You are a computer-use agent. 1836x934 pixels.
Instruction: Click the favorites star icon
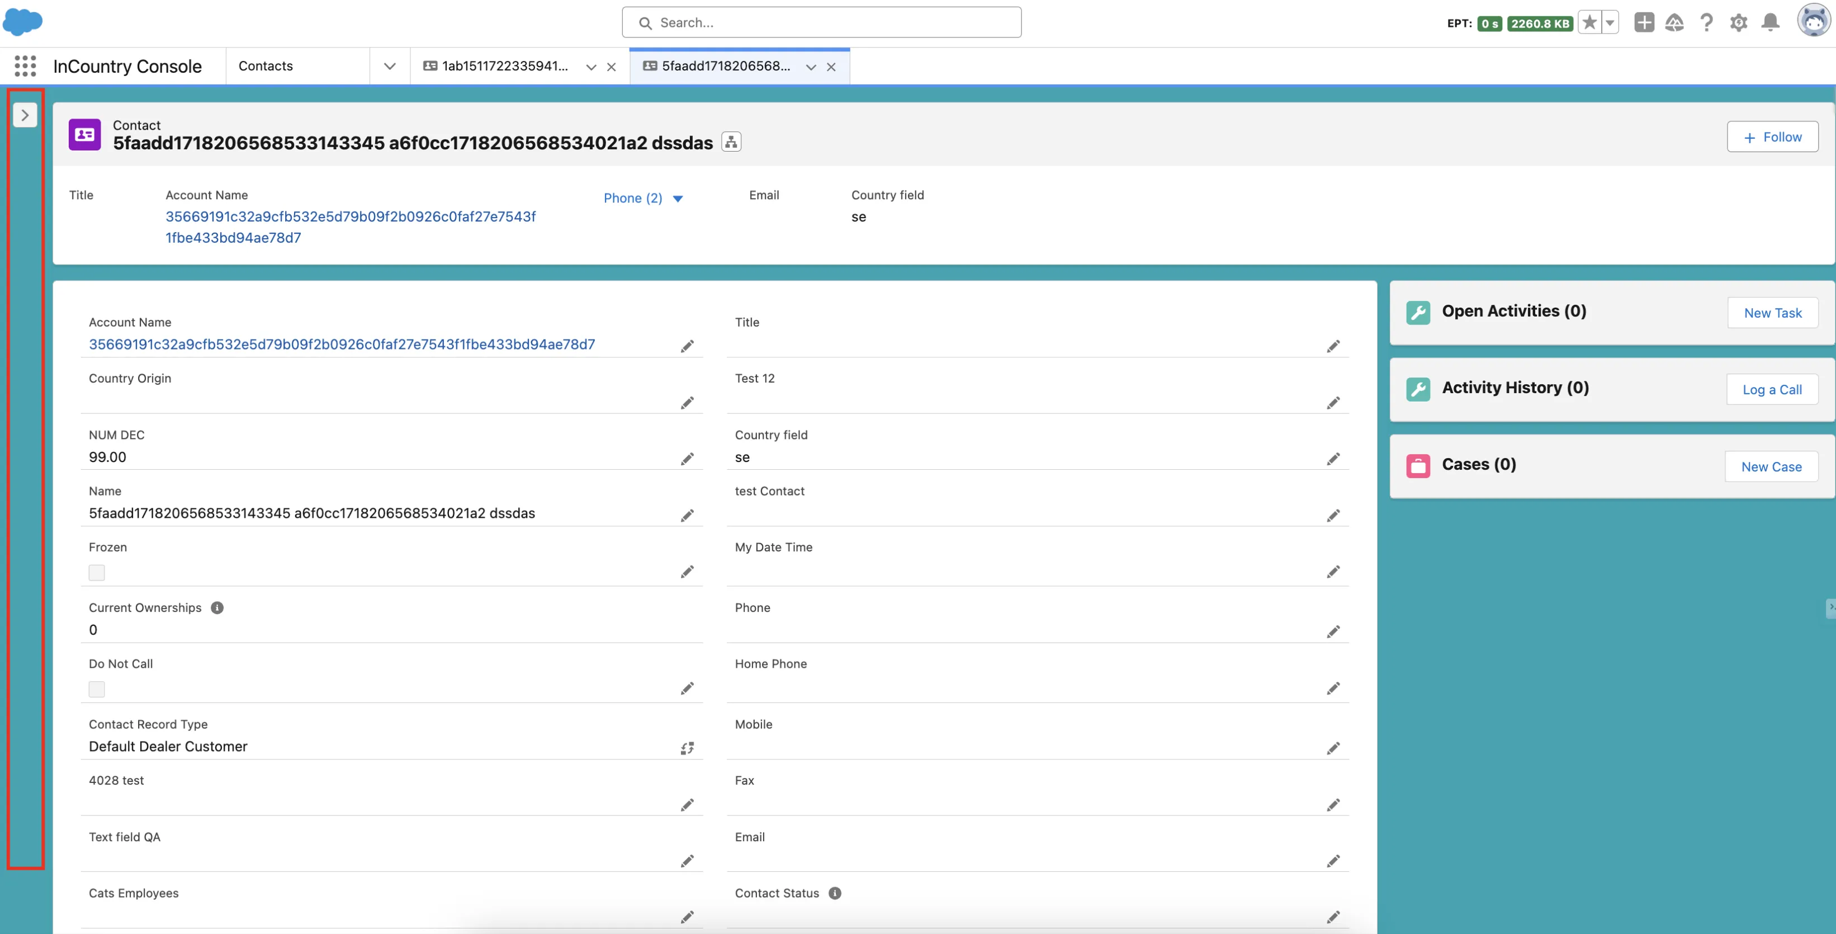1589,23
